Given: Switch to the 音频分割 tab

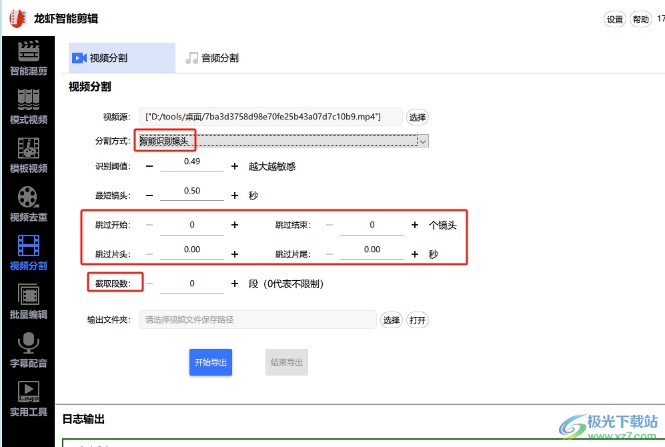Looking at the screenshot, I should pos(213,58).
